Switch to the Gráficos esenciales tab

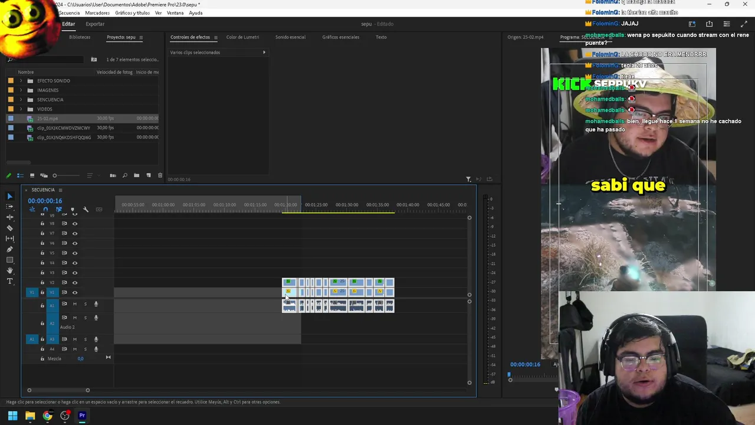pyautogui.click(x=340, y=37)
